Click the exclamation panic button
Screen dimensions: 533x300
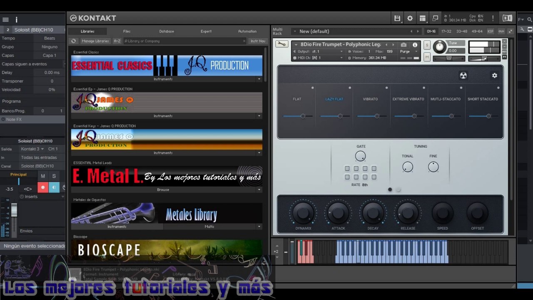493,18
